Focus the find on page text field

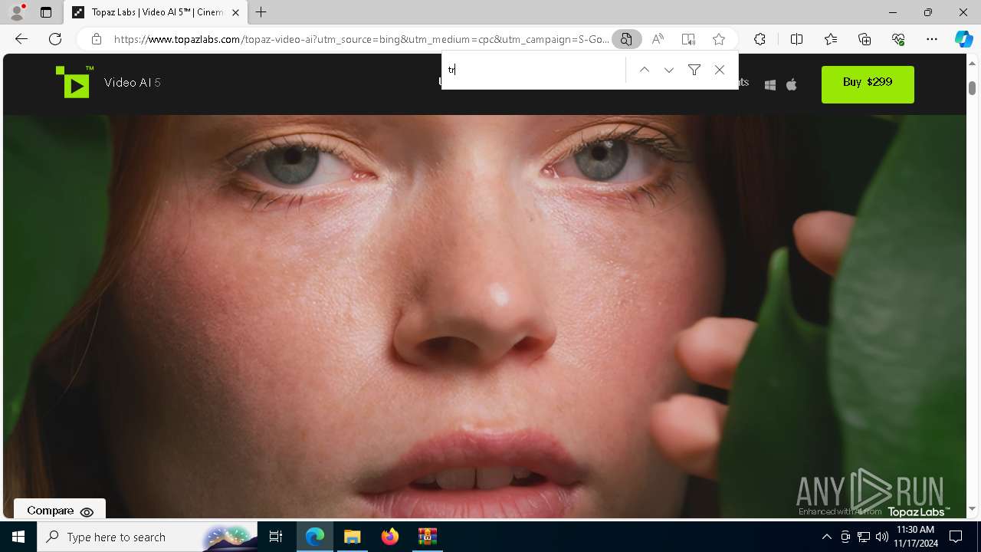(x=534, y=70)
